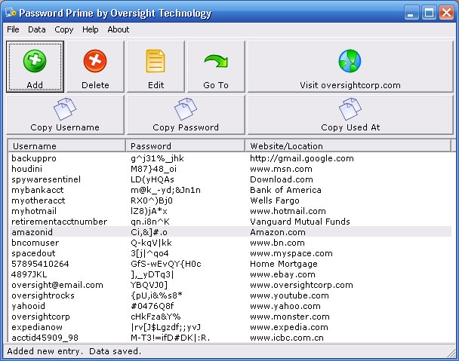Sort by the Username column header
459x361 pixels.
click(x=66, y=146)
